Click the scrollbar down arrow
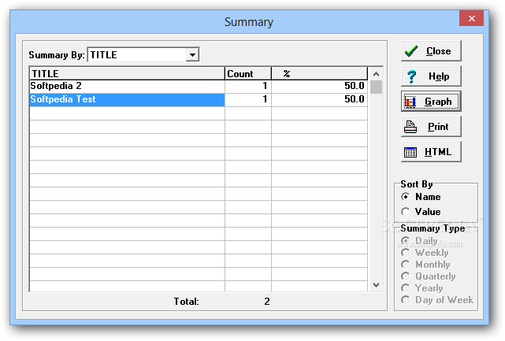Viewport: 505px width, 341px height. pyautogui.click(x=376, y=285)
